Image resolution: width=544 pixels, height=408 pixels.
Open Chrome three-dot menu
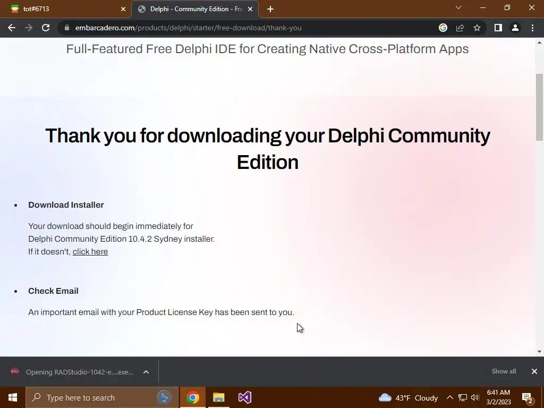click(x=532, y=28)
